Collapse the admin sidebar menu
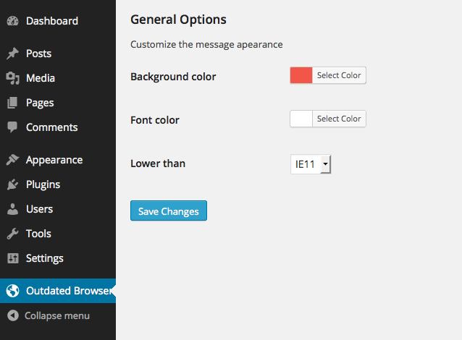462x340 pixels. click(49, 315)
